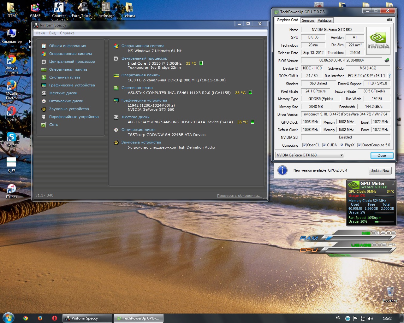
Task: Click Bus Interface question mark icon
Action: click(x=389, y=76)
